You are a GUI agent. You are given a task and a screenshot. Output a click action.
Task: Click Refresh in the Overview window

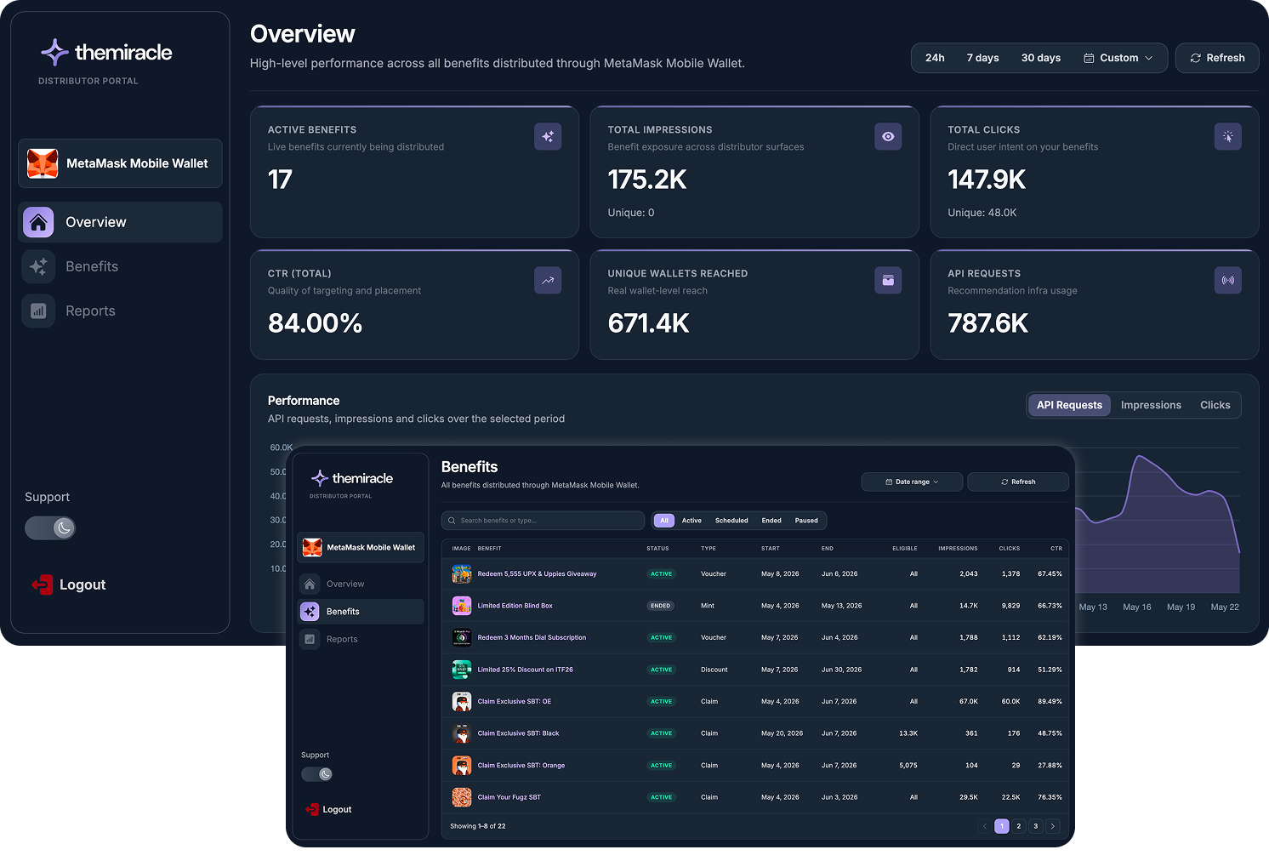click(1217, 58)
